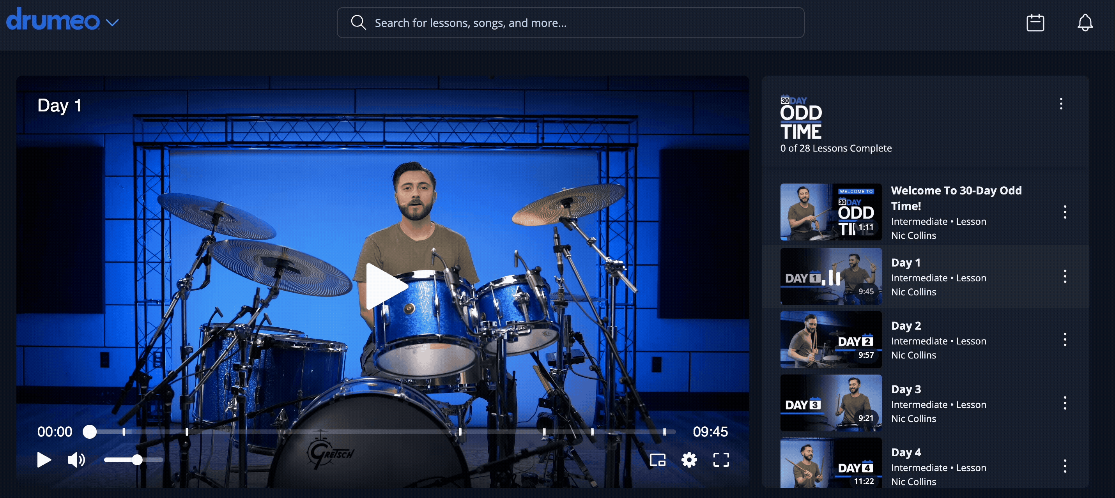Open three-dot menu for Day 3 lesson
The width and height of the screenshot is (1115, 498).
[x=1064, y=403]
